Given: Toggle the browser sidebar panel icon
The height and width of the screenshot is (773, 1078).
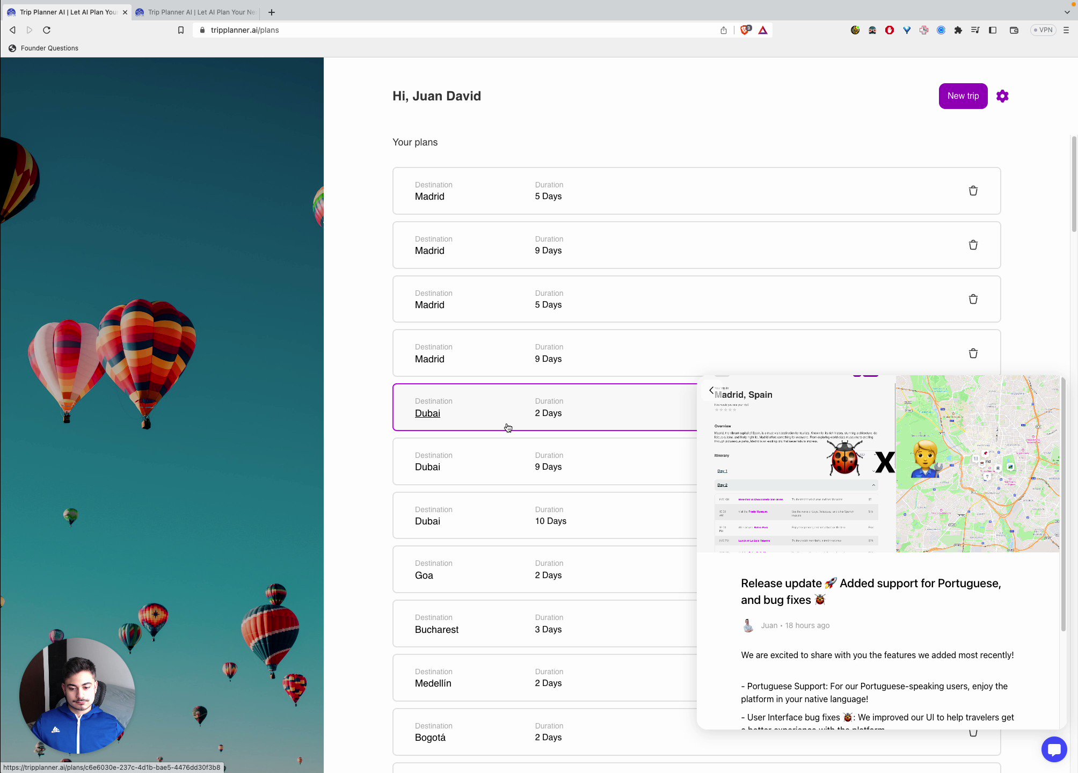Looking at the screenshot, I should [x=992, y=30].
